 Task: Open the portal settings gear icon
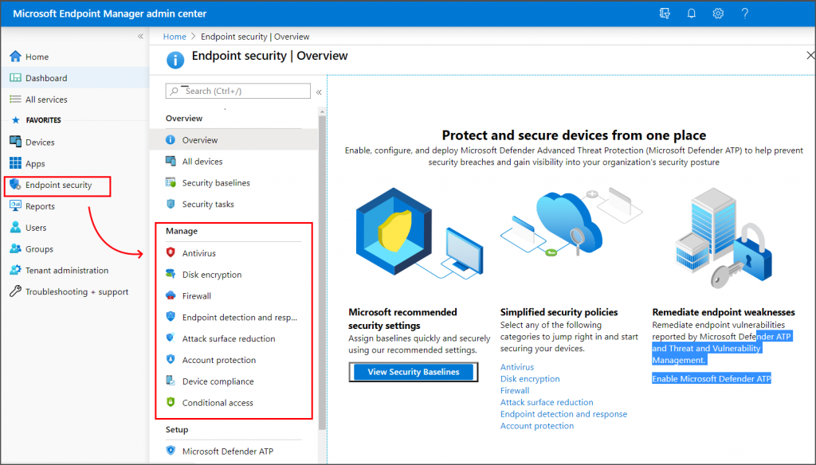pyautogui.click(x=718, y=14)
